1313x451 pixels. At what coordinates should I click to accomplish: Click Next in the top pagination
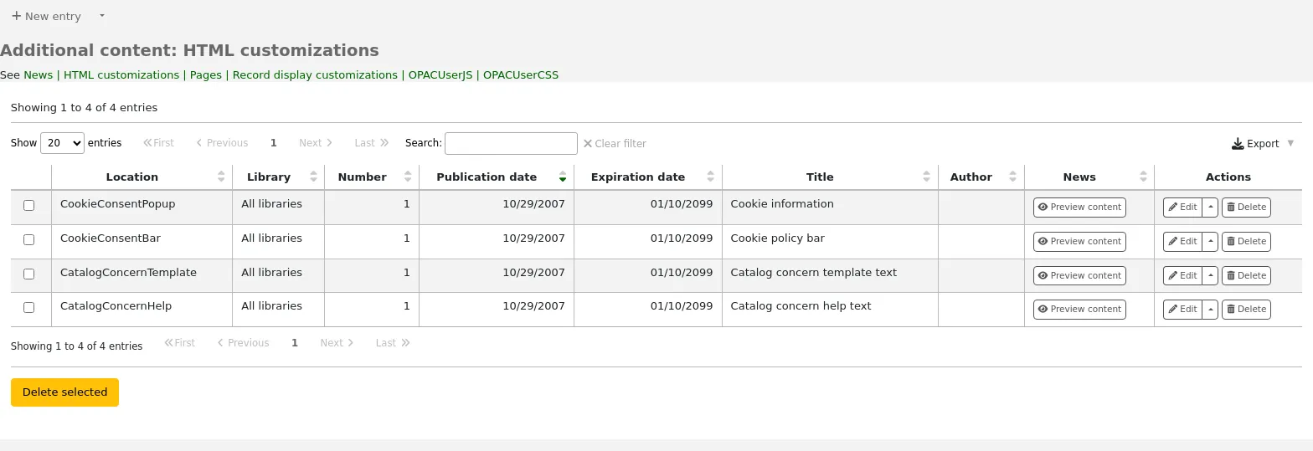(x=316, y=143)
